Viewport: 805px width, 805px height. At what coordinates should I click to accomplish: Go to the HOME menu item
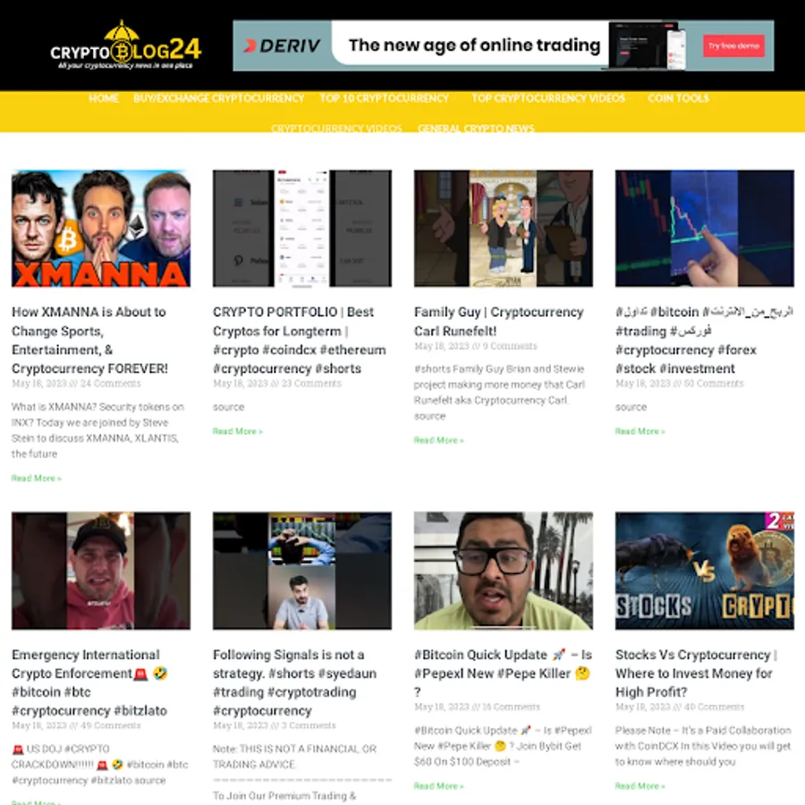pyautogui.click(x=104, y=98)
